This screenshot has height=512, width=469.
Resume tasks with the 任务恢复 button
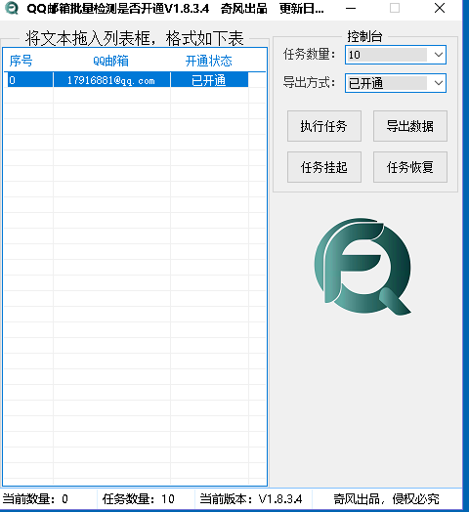(410, 167)
